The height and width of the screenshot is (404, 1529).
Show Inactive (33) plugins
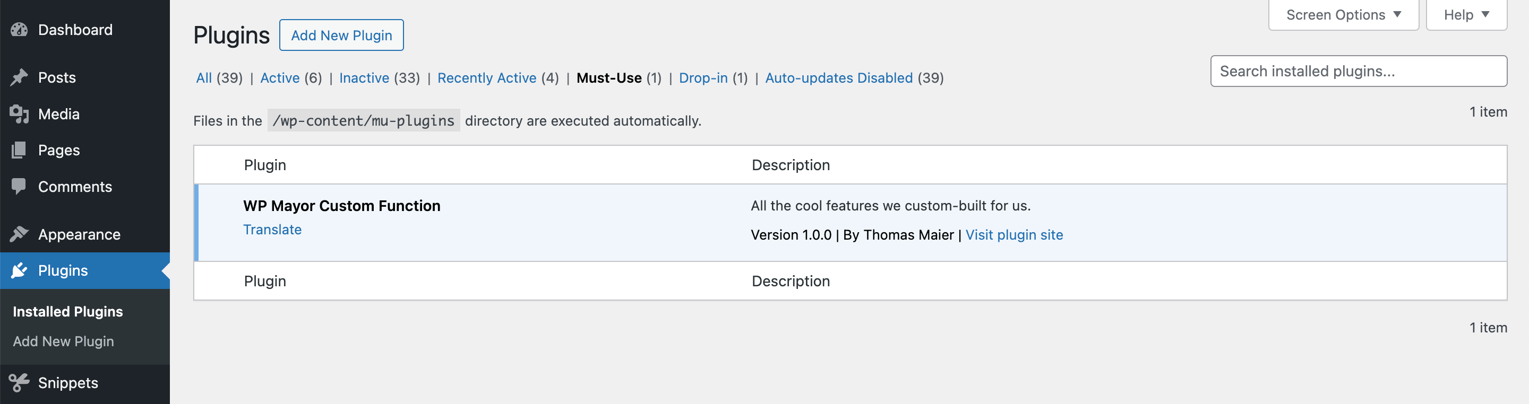pos(379,78)
